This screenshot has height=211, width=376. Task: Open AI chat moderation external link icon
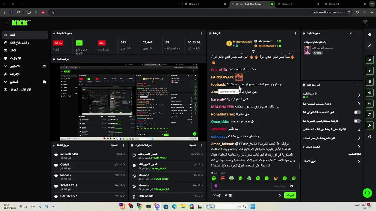[359, 130]
